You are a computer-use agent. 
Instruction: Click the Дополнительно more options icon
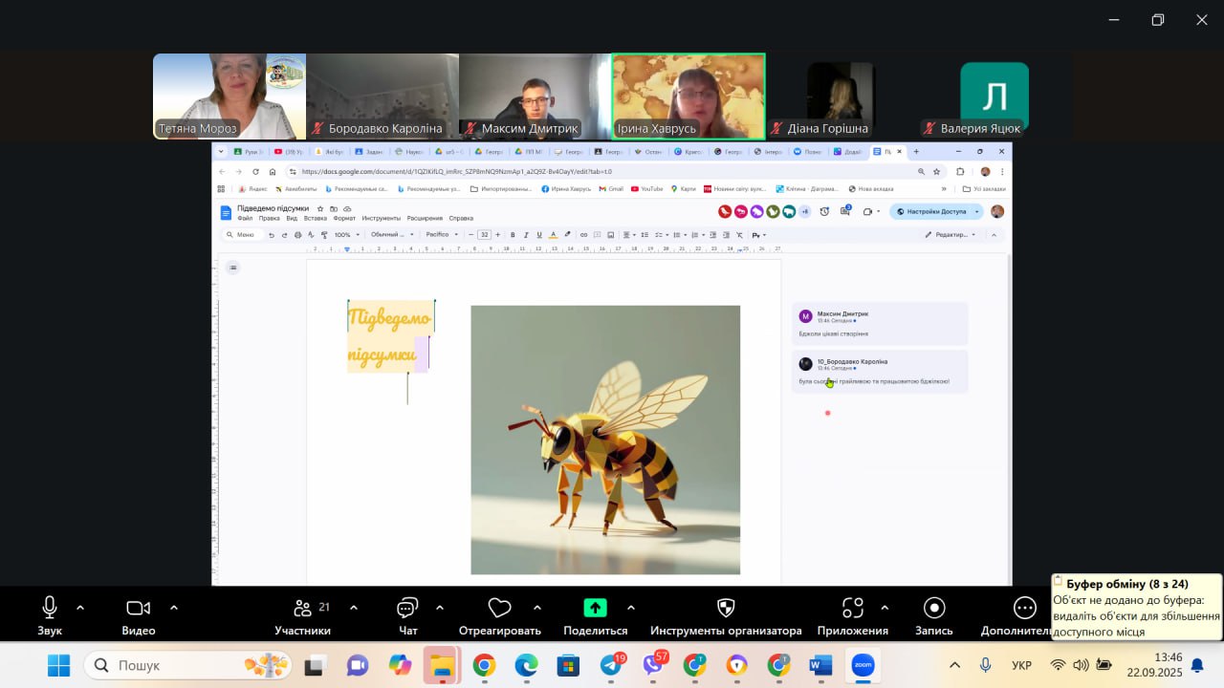[1024, 609]
